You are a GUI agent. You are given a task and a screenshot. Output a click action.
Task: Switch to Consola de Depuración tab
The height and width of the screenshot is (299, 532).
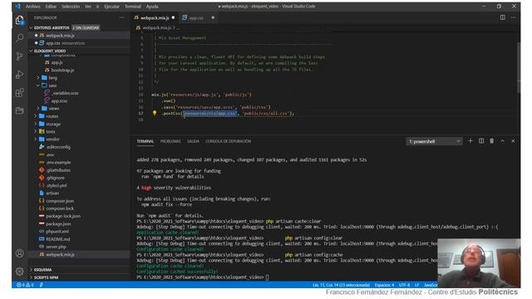pyautogui.click(x=228, y=141)
